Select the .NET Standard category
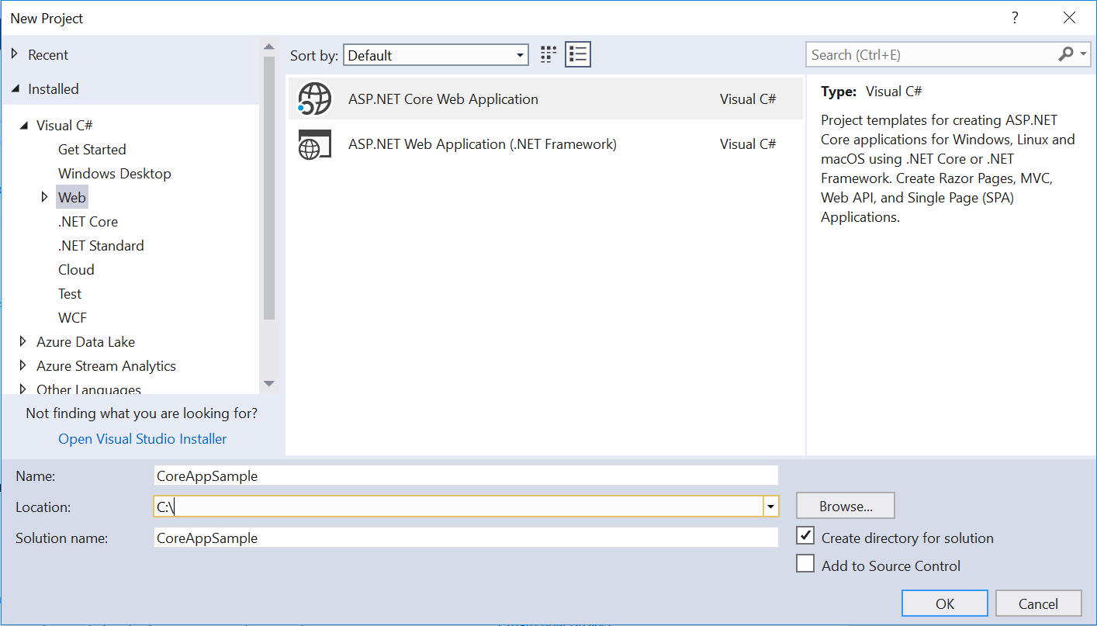 [x=101, y=245]
